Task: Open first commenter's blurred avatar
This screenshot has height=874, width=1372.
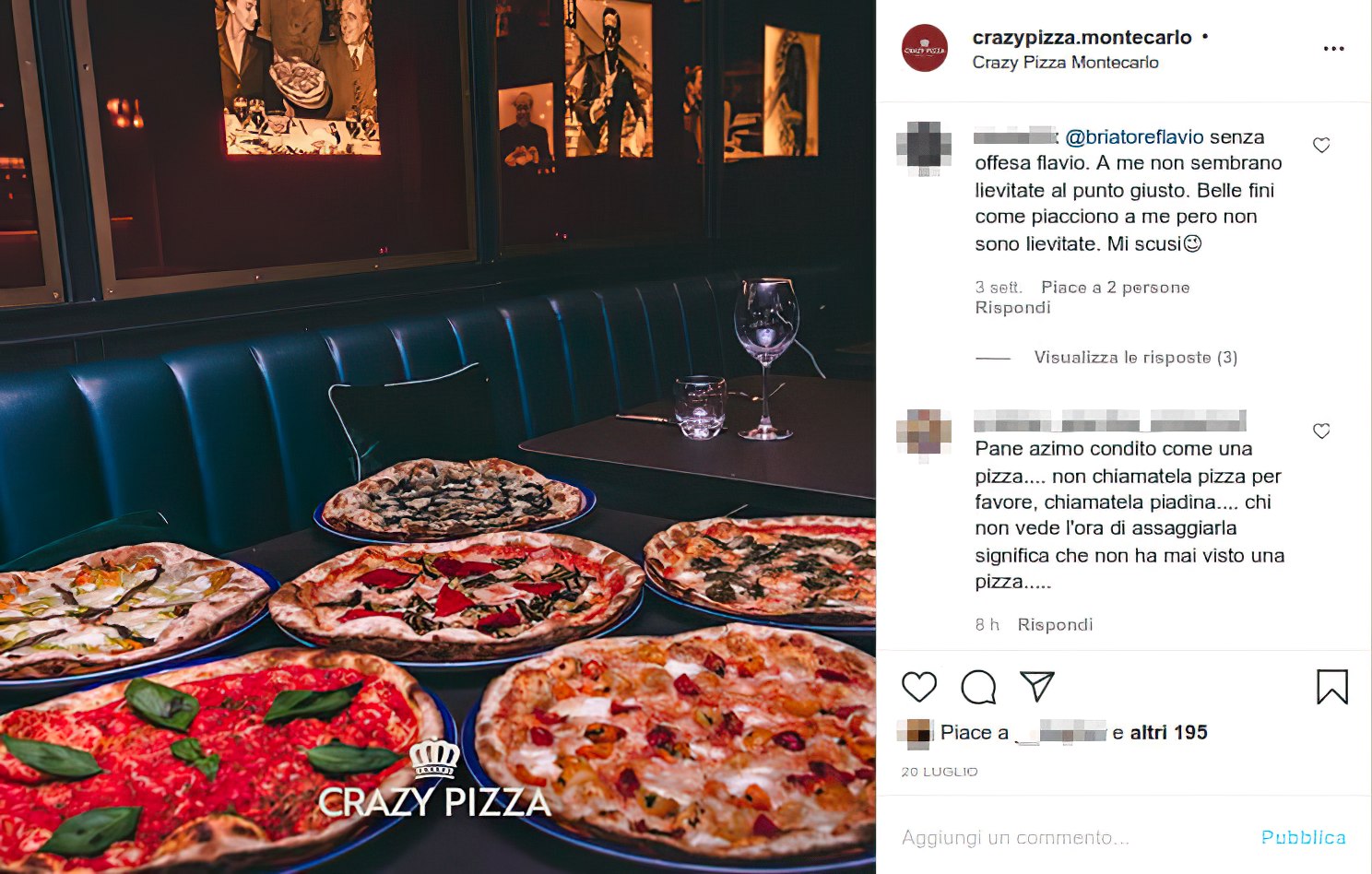Action: [924, 148]
